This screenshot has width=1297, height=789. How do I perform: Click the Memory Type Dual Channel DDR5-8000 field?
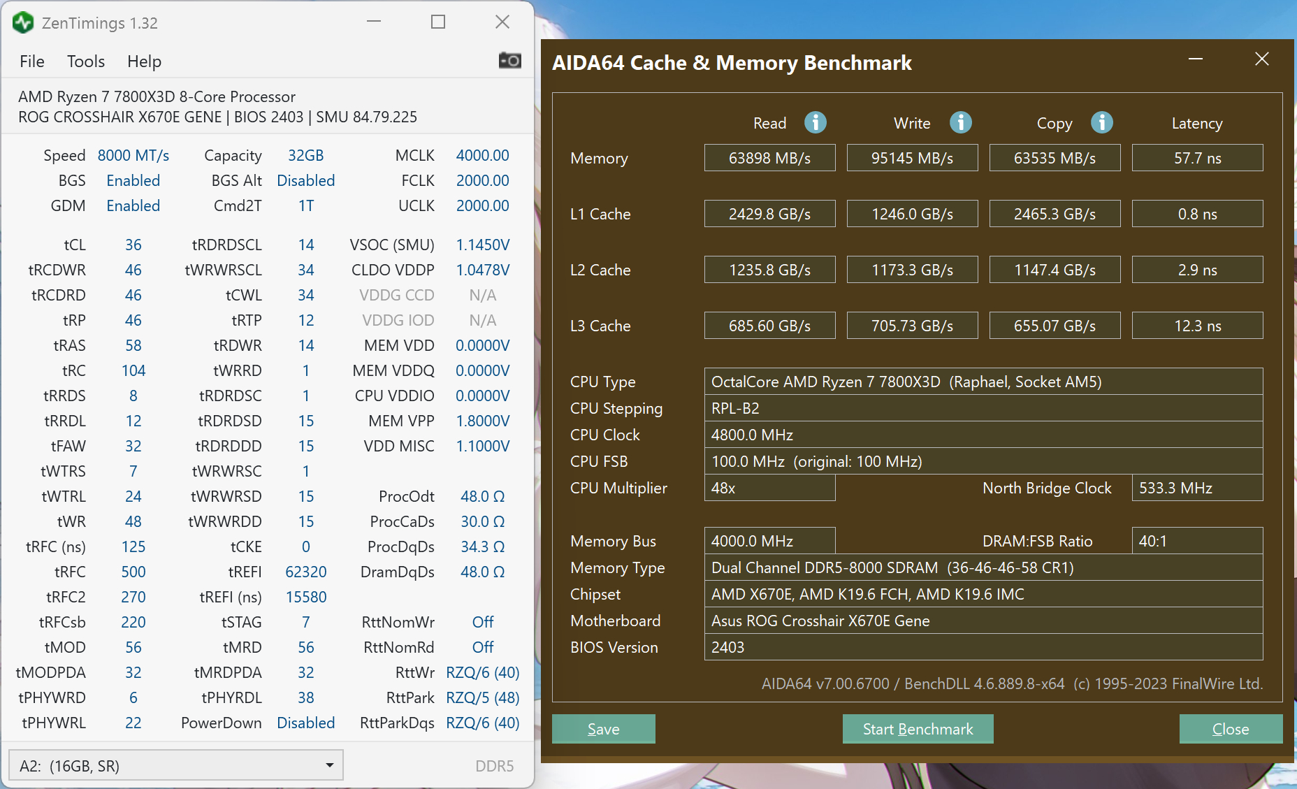(x=983, y=567)
